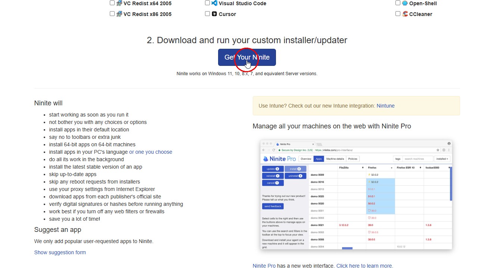Click "do all its work in the background"
Viewport: 478px width, 268px height.
pyautogui.click(x=87, y=159)
